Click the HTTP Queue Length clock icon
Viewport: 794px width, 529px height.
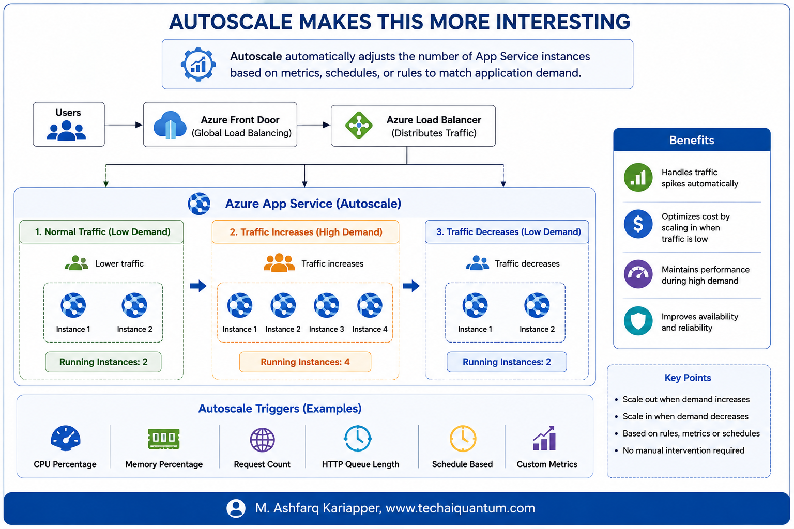click(x=358, y=439)
